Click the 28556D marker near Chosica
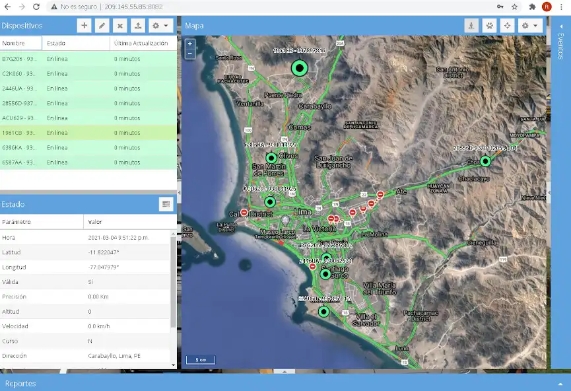 485,160
